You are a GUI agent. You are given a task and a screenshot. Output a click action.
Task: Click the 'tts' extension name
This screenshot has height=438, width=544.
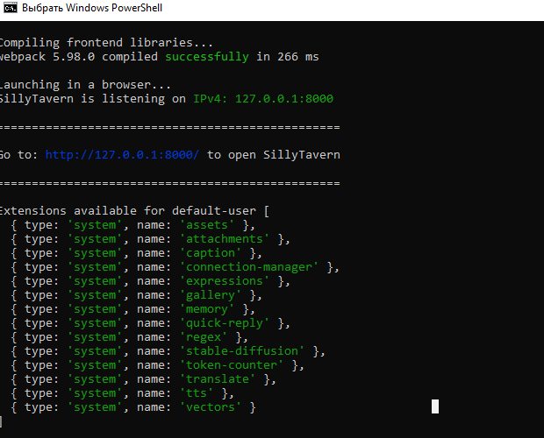pos(197,393)
